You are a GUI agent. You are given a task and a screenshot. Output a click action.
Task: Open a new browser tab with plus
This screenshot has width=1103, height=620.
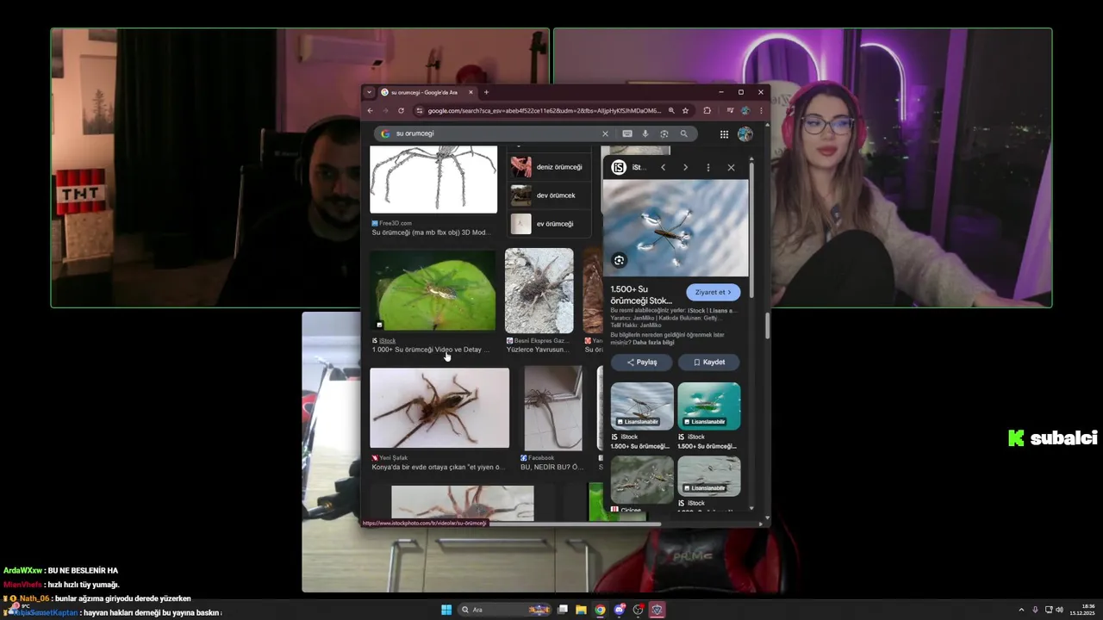[x=486, y=92]
